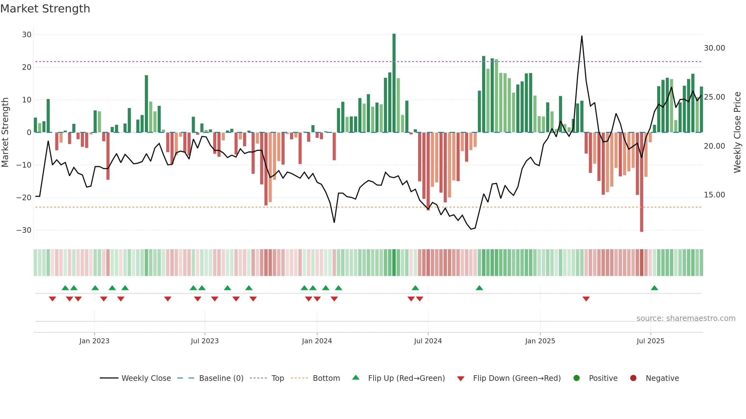Viewport: 746px width, 419px height.
Task: Toggle the Flip Up (Red→Green) legend label
Action: 407,378
